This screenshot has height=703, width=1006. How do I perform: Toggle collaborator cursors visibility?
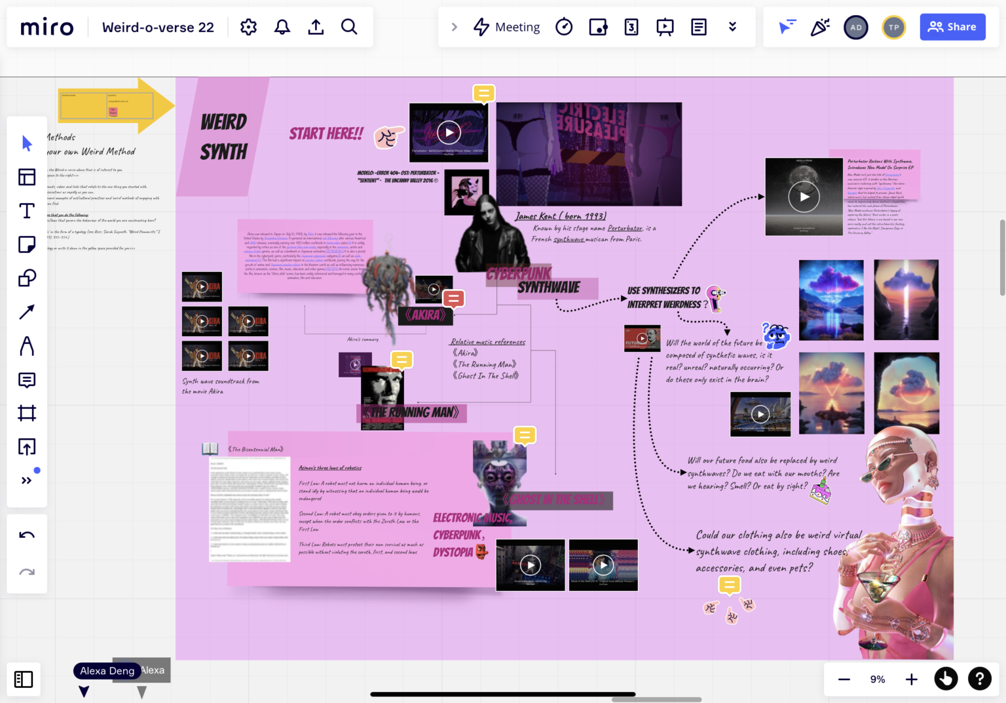click(x=787, y=27)
